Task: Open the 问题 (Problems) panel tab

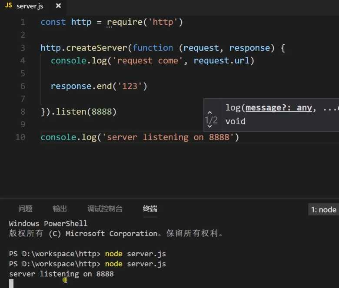Action: tap(25, 209)
